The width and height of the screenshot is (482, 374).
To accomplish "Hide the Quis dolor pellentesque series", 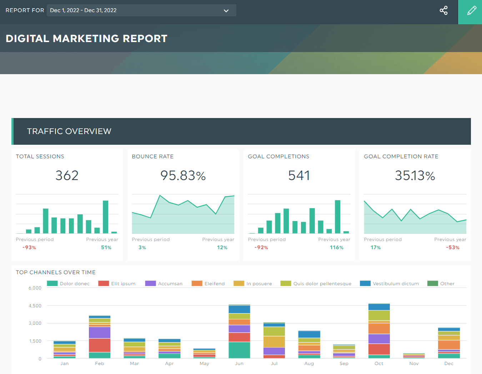I will pos(316,283).
